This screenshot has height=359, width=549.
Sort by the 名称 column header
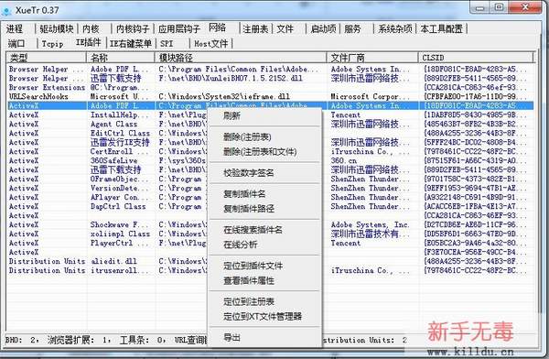click(121, 58)
